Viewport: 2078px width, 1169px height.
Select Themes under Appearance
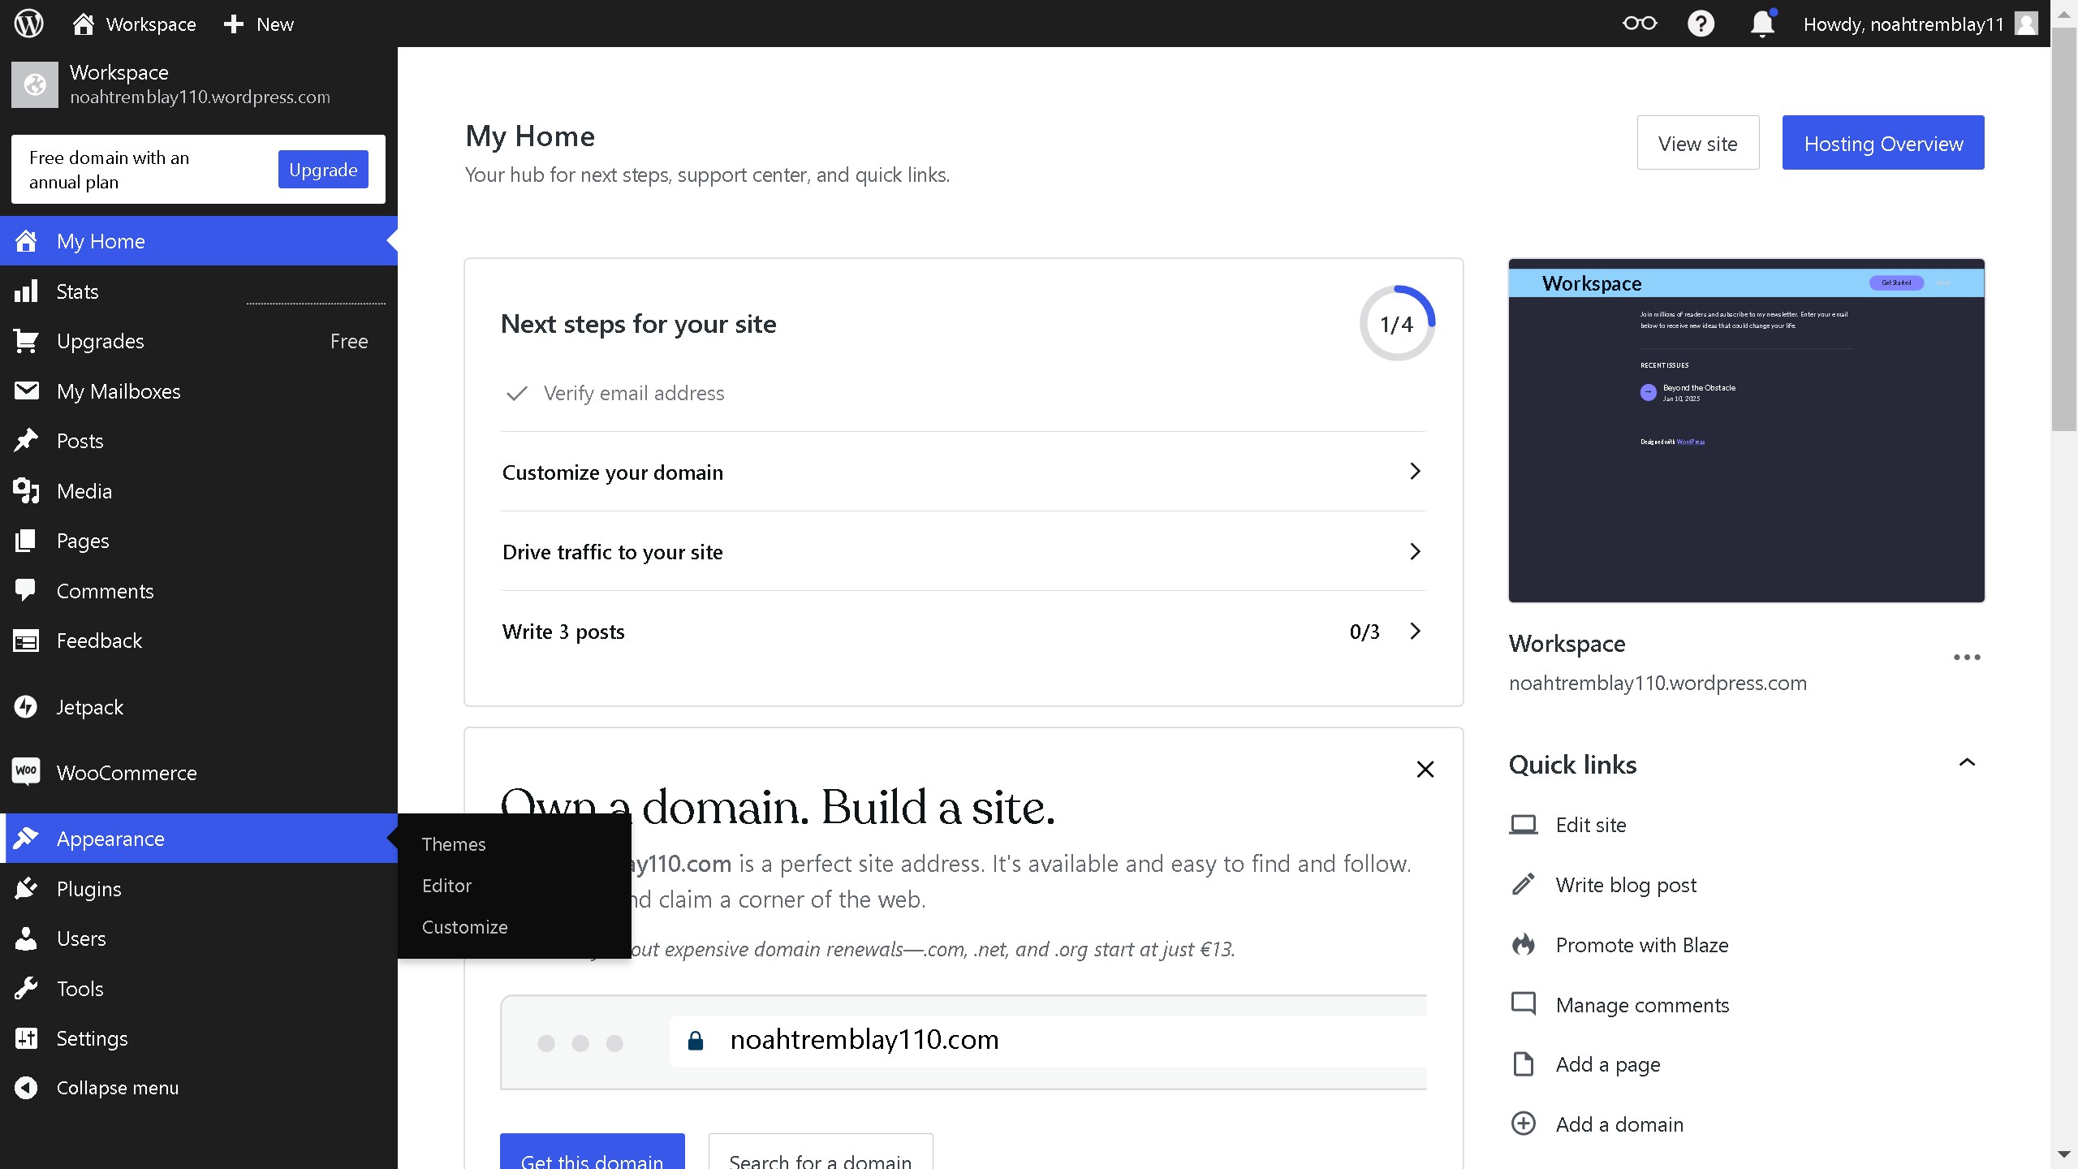point(453,844)
